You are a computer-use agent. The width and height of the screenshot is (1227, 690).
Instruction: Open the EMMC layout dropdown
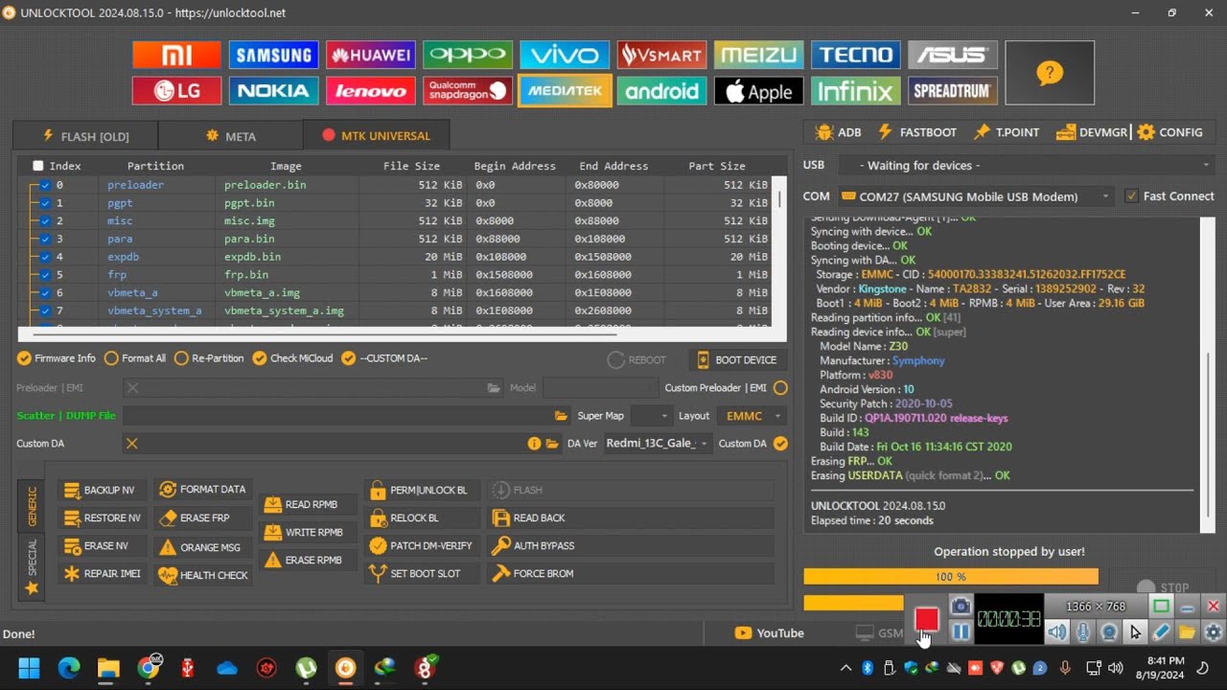point(754,416)
